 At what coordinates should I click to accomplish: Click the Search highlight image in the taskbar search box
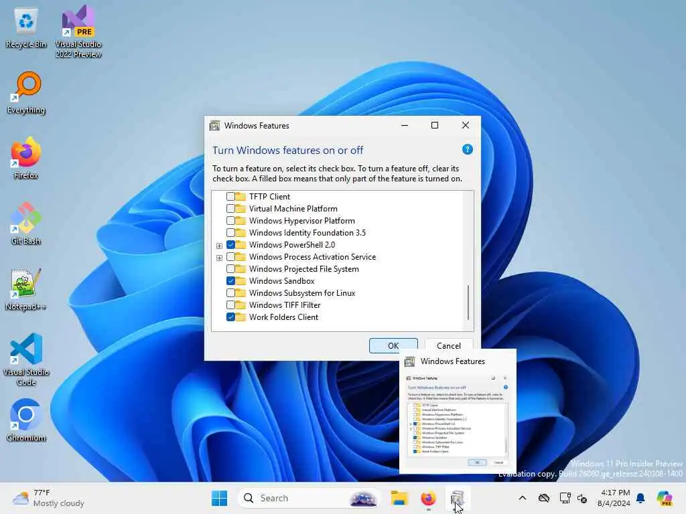tap(363, 498)
